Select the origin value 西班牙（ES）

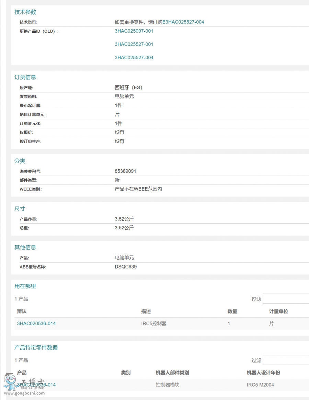(128, 88)
